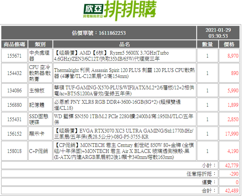Click the 運費 label
The width and height of the screenshot is (242, 196).
pyautogui.click(x=209, y=182)
